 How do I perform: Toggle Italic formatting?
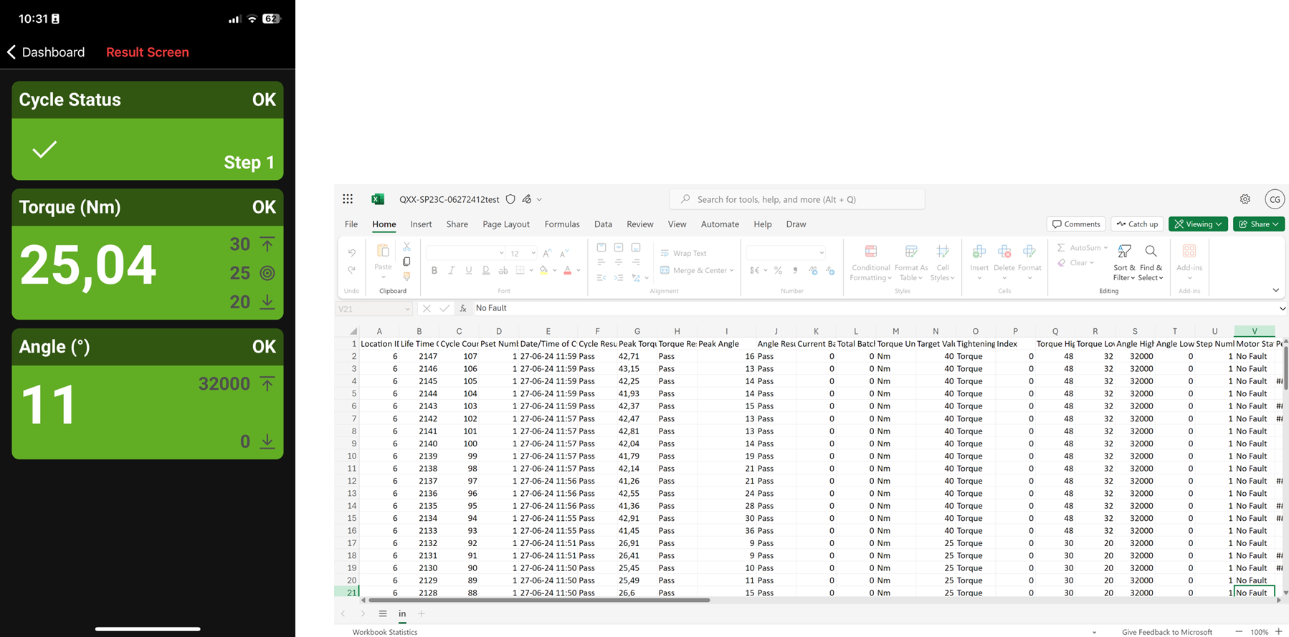pyautogui.click(x=451, y=271)
